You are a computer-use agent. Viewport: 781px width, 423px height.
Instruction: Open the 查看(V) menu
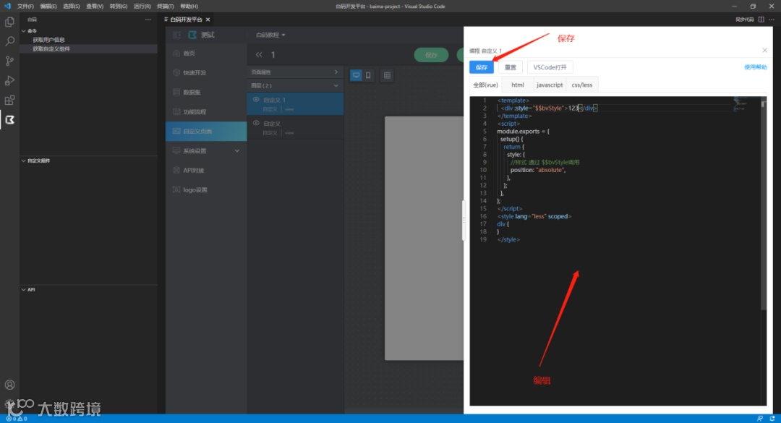point(95,6)
